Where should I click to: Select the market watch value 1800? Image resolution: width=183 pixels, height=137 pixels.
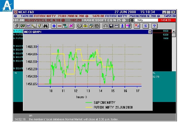click(x=166, y=39)
